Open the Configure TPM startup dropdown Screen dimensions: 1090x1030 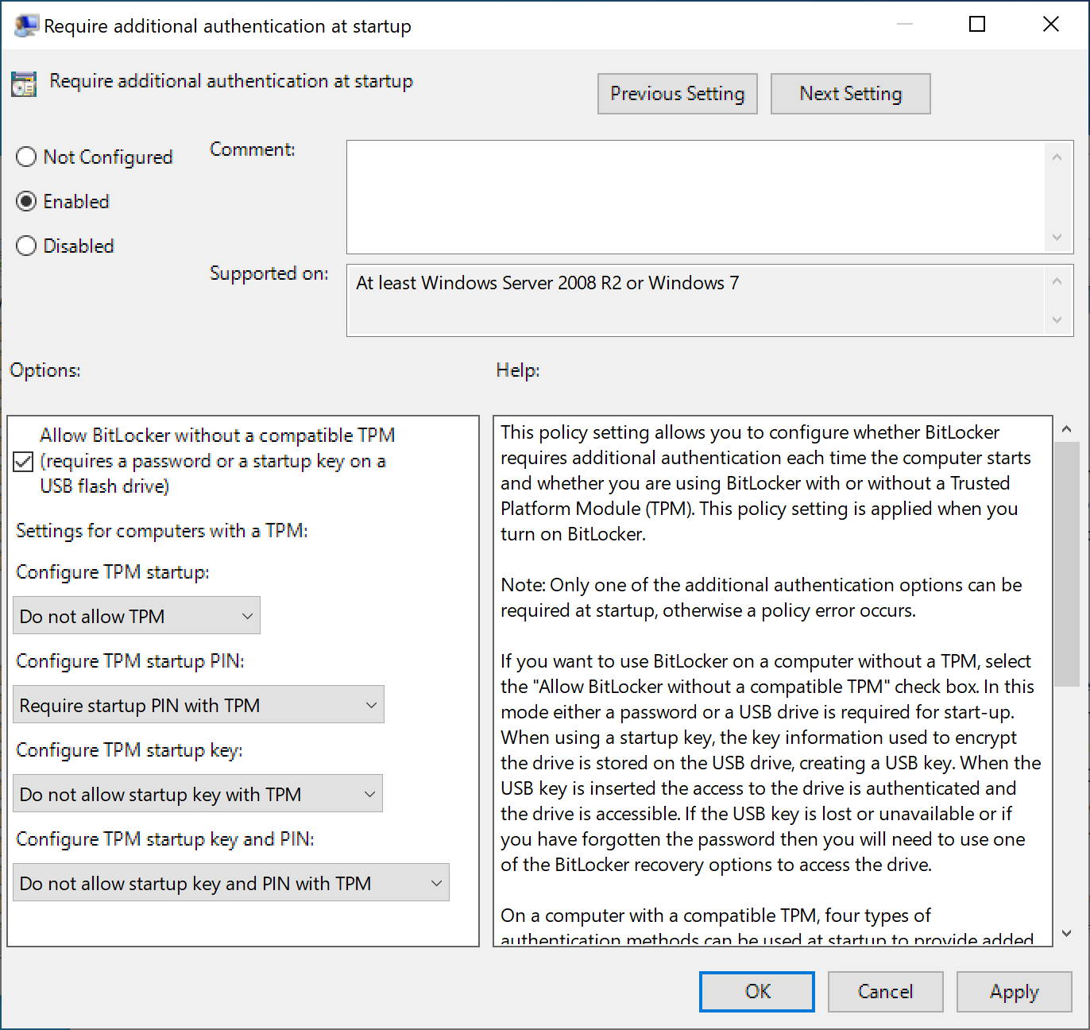tap(137, 616)
